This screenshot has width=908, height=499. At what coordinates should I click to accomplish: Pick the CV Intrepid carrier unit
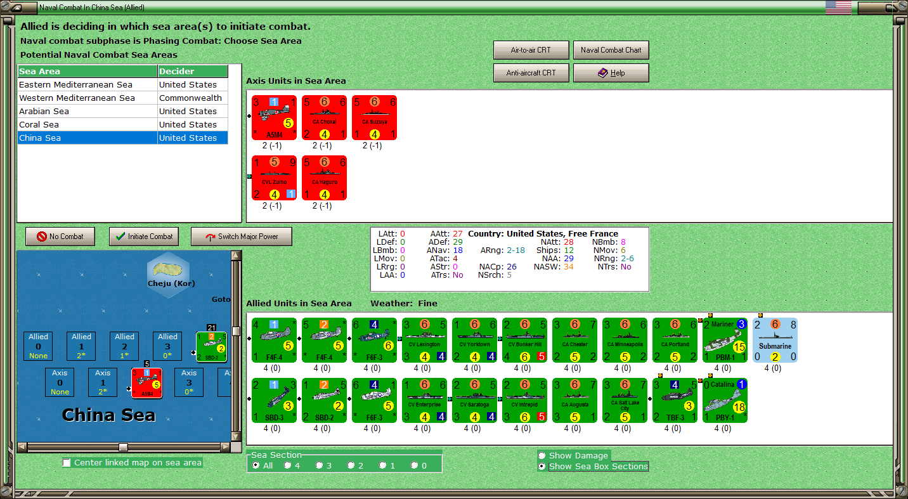click(x=524, y=400)
